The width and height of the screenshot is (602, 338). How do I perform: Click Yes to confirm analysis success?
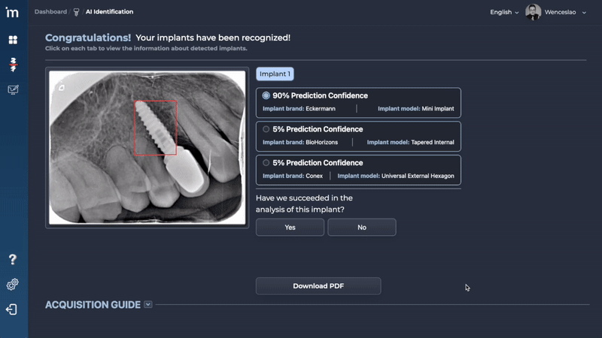290,227
